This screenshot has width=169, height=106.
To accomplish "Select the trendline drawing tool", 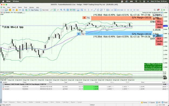I will tap(95, 10).
